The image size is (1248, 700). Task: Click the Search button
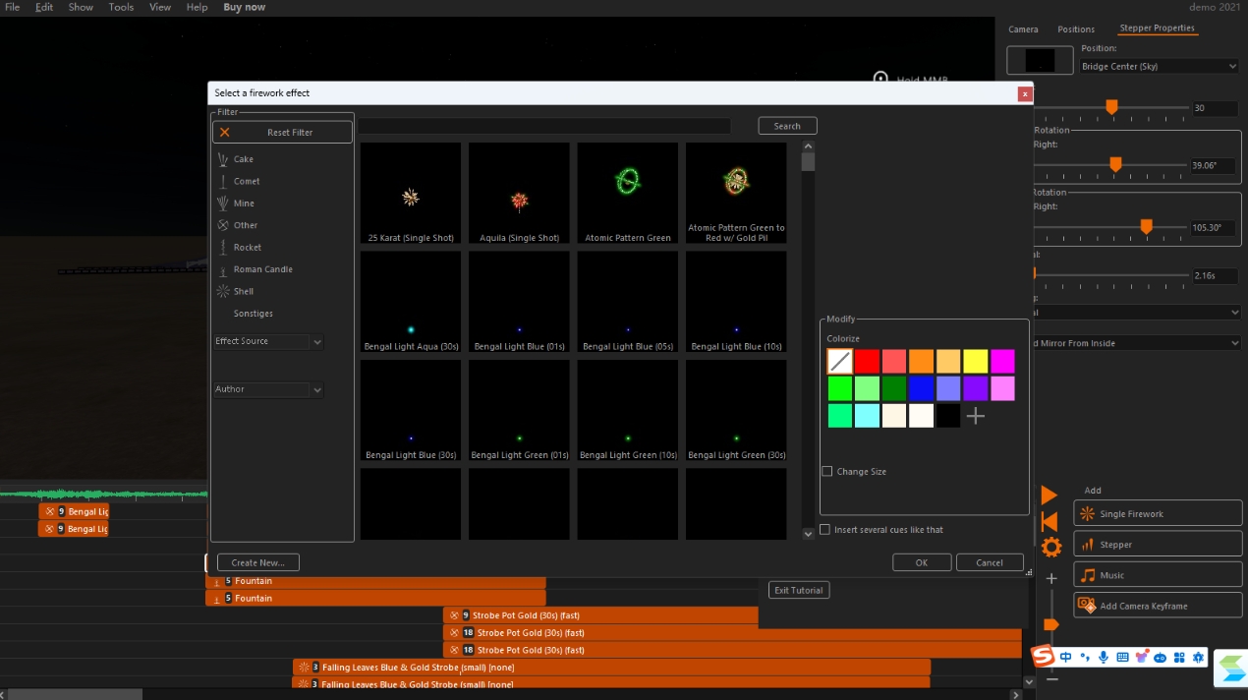(x=787, y=126)
